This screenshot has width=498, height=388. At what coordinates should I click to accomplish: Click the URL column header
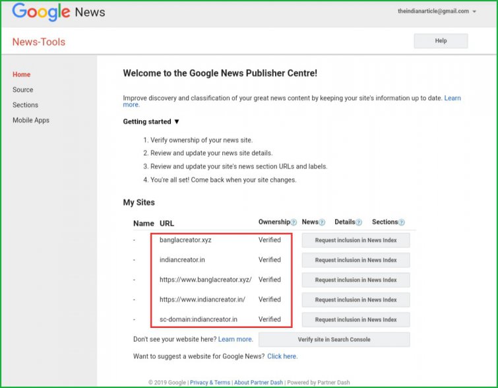click(x=167, y=224)
